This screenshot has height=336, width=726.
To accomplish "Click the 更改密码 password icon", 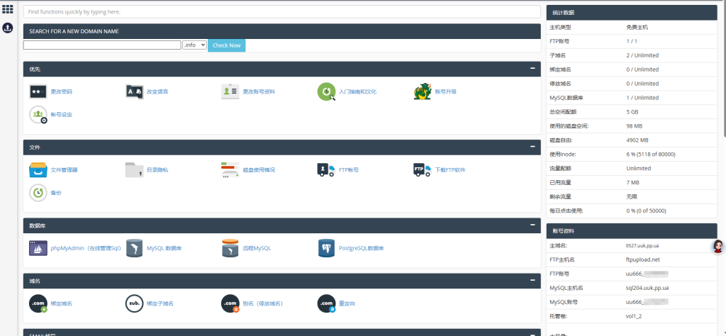I will [38, 91].
